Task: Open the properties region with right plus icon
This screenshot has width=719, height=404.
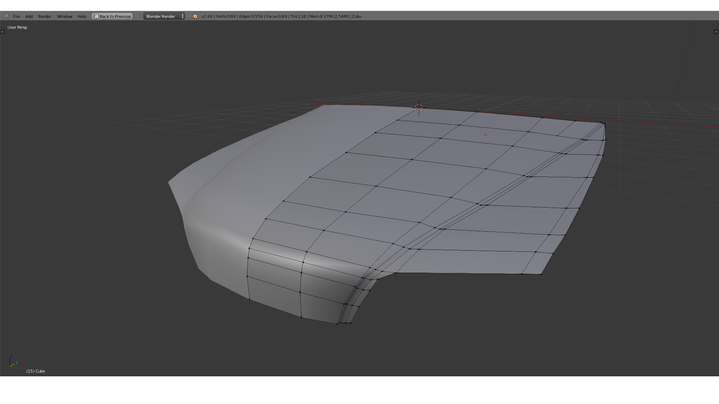Action: tap(716, 32)
